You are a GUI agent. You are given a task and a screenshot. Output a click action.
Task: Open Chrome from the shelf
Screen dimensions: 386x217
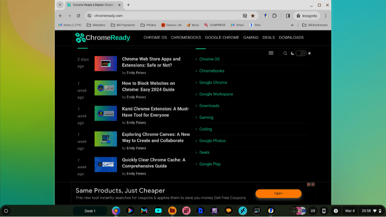116,210
